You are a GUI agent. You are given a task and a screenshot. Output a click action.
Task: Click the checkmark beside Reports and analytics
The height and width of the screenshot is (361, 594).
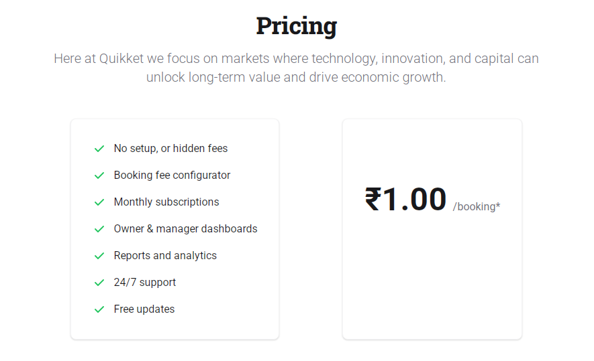pyautogui.click(x=99, y=256)
